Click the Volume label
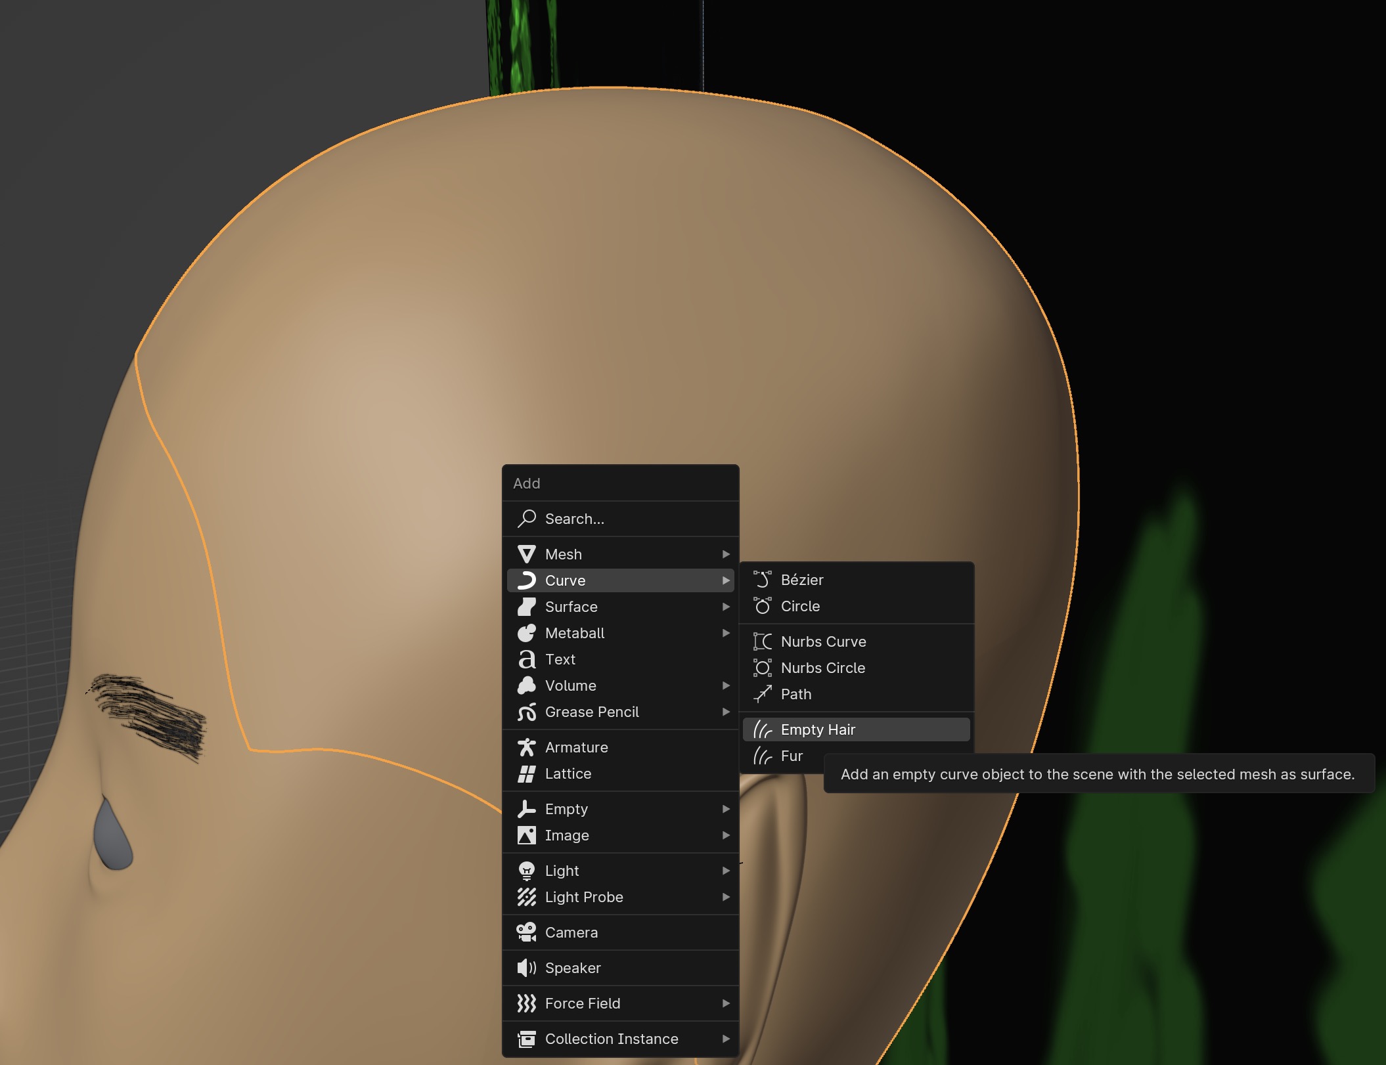The height and width of the screenshot is (1065, 1386). point(571,685)
